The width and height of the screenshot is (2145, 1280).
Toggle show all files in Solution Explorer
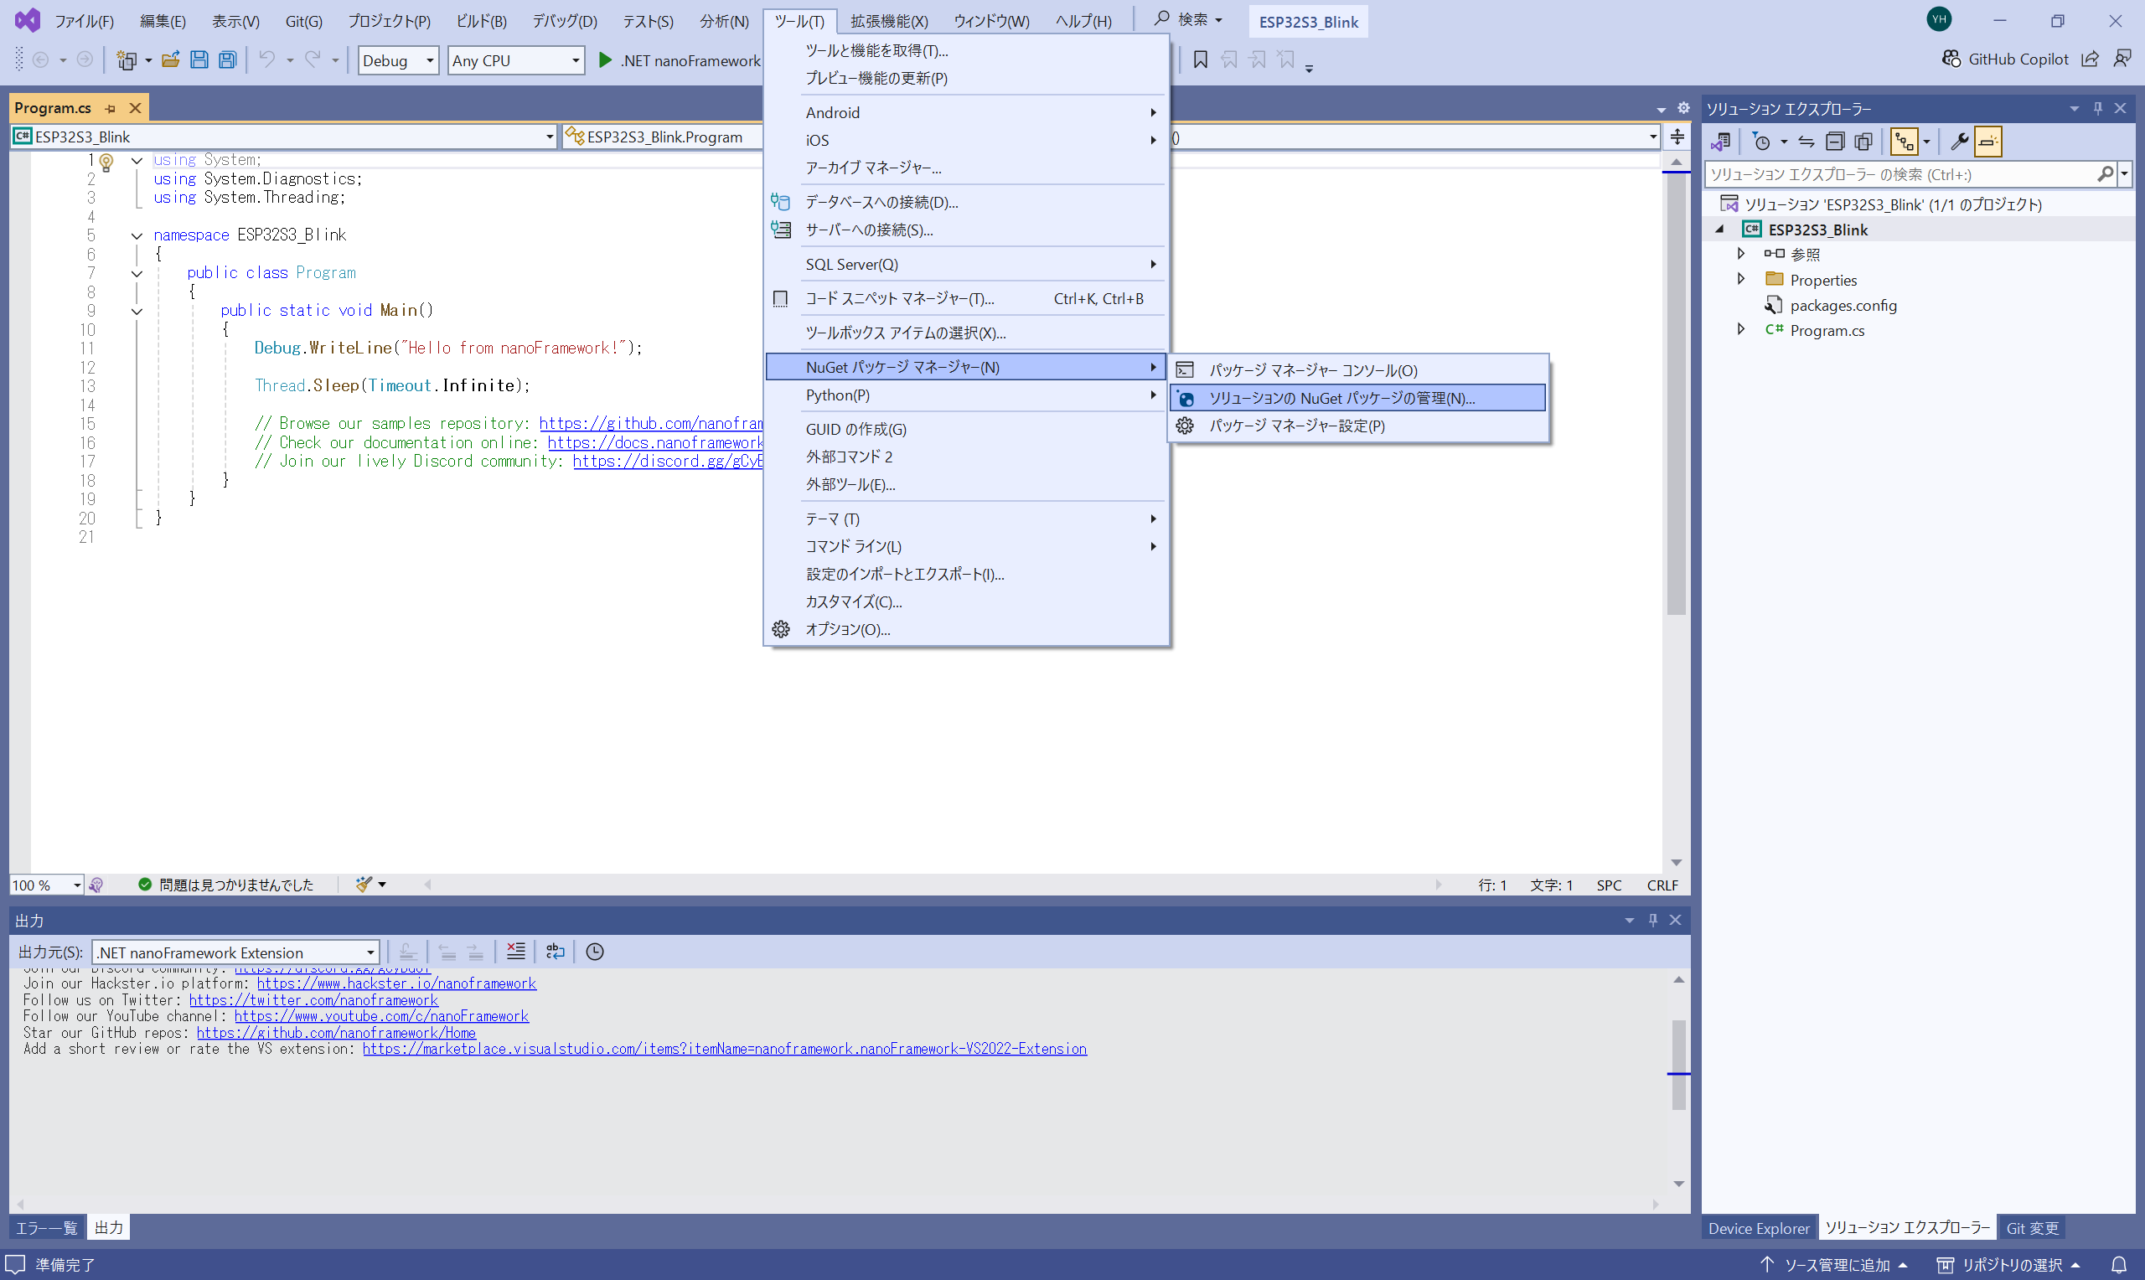click(x=1863, y=142)
